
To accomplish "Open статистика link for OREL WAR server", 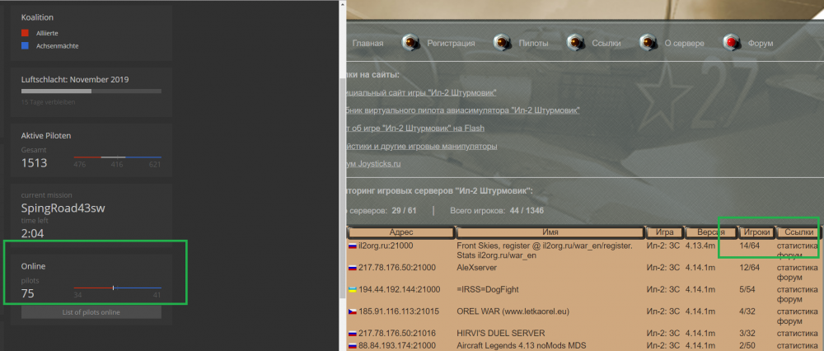I will [x=797, y=311].
